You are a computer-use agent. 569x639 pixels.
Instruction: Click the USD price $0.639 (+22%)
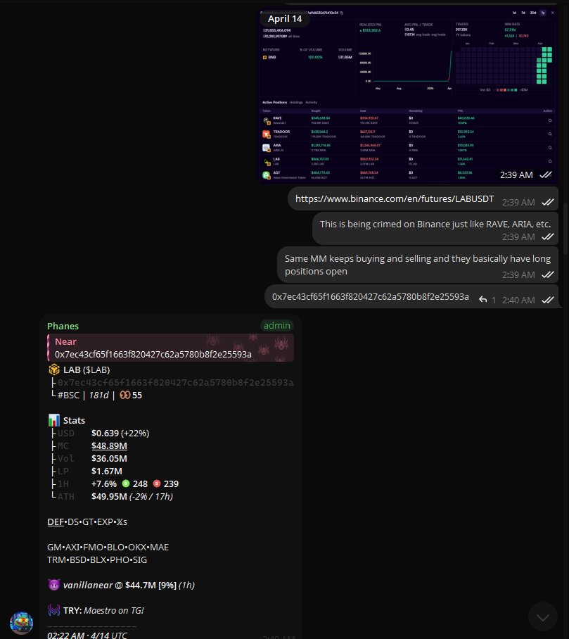point(120,434)
